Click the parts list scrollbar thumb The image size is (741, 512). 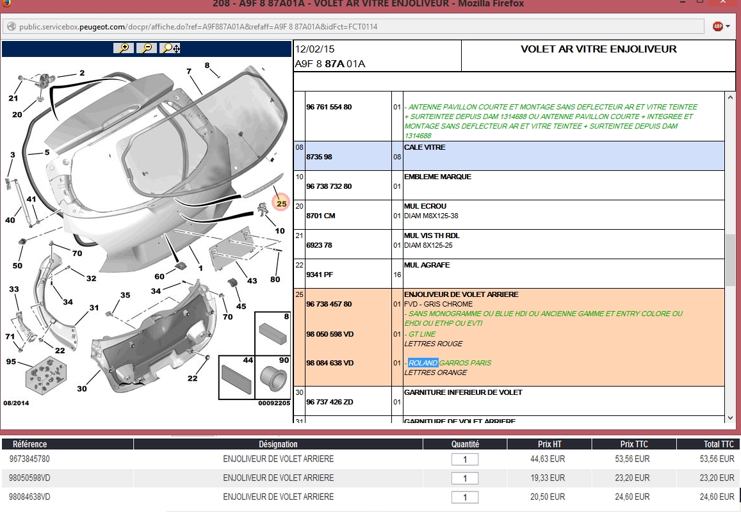[x=730, y=259]
